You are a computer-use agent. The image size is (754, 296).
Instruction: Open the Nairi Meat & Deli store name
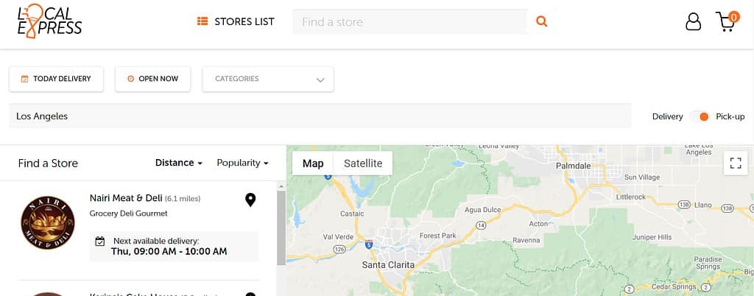pos(126,198)
